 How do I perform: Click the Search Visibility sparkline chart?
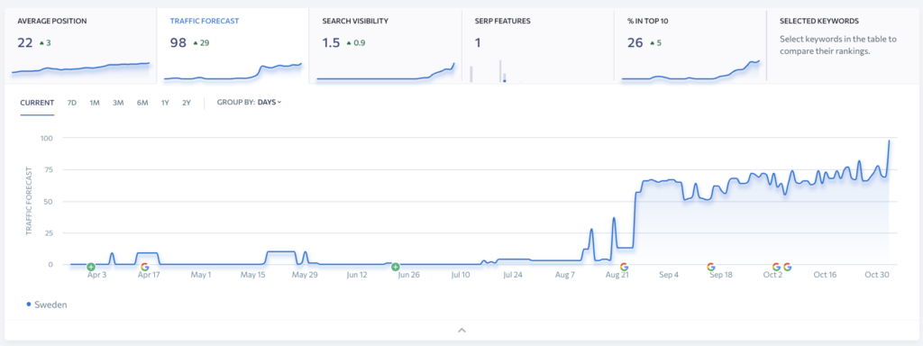386,71
